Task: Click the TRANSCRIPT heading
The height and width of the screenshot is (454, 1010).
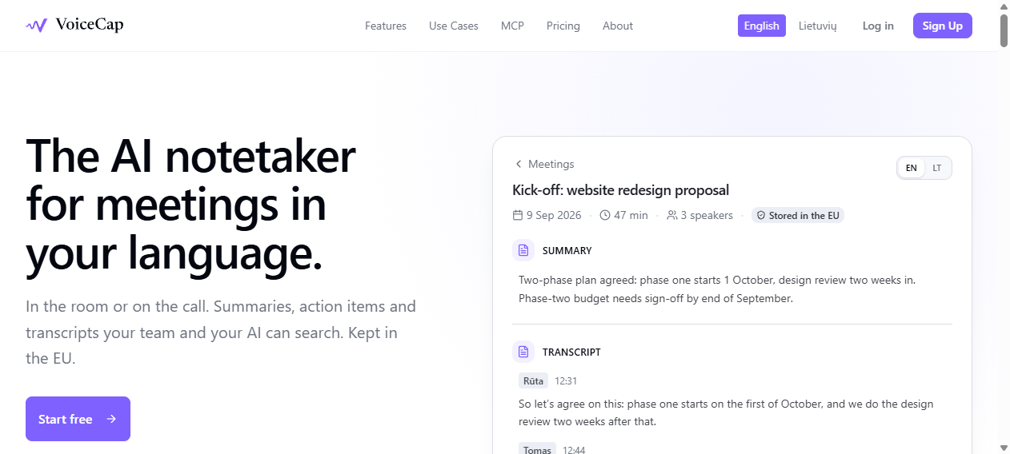Action: pos(571,352)
